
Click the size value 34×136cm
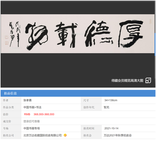tap(111, 100)
